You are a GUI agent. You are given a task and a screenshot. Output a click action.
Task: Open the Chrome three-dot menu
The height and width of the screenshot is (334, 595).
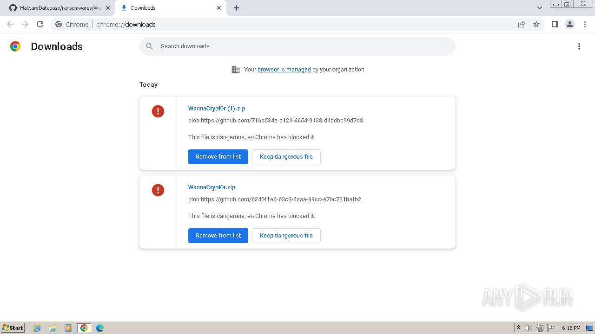[585, 24]
